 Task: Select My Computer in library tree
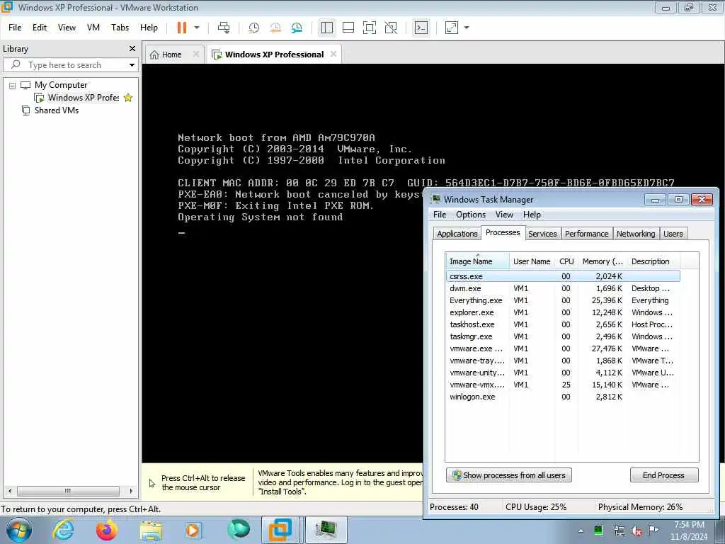point(61,85)
